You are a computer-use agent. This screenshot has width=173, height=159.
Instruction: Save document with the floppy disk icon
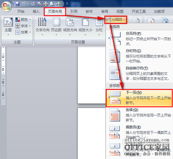click(x=17, y=4)
